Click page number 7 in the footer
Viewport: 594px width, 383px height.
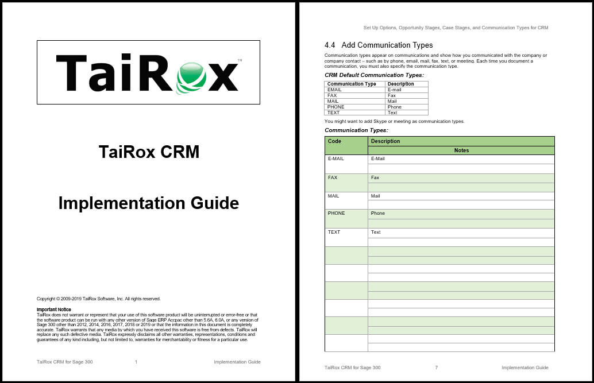click(437, 367)
